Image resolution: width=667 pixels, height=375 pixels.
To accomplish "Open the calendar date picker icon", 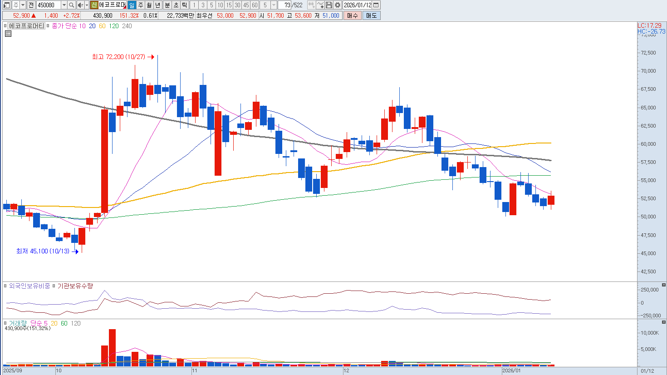I will click(x=376, y=5).
